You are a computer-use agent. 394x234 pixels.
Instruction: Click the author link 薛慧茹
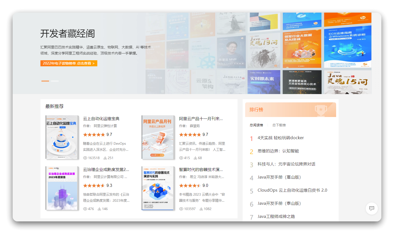[195, 126]
